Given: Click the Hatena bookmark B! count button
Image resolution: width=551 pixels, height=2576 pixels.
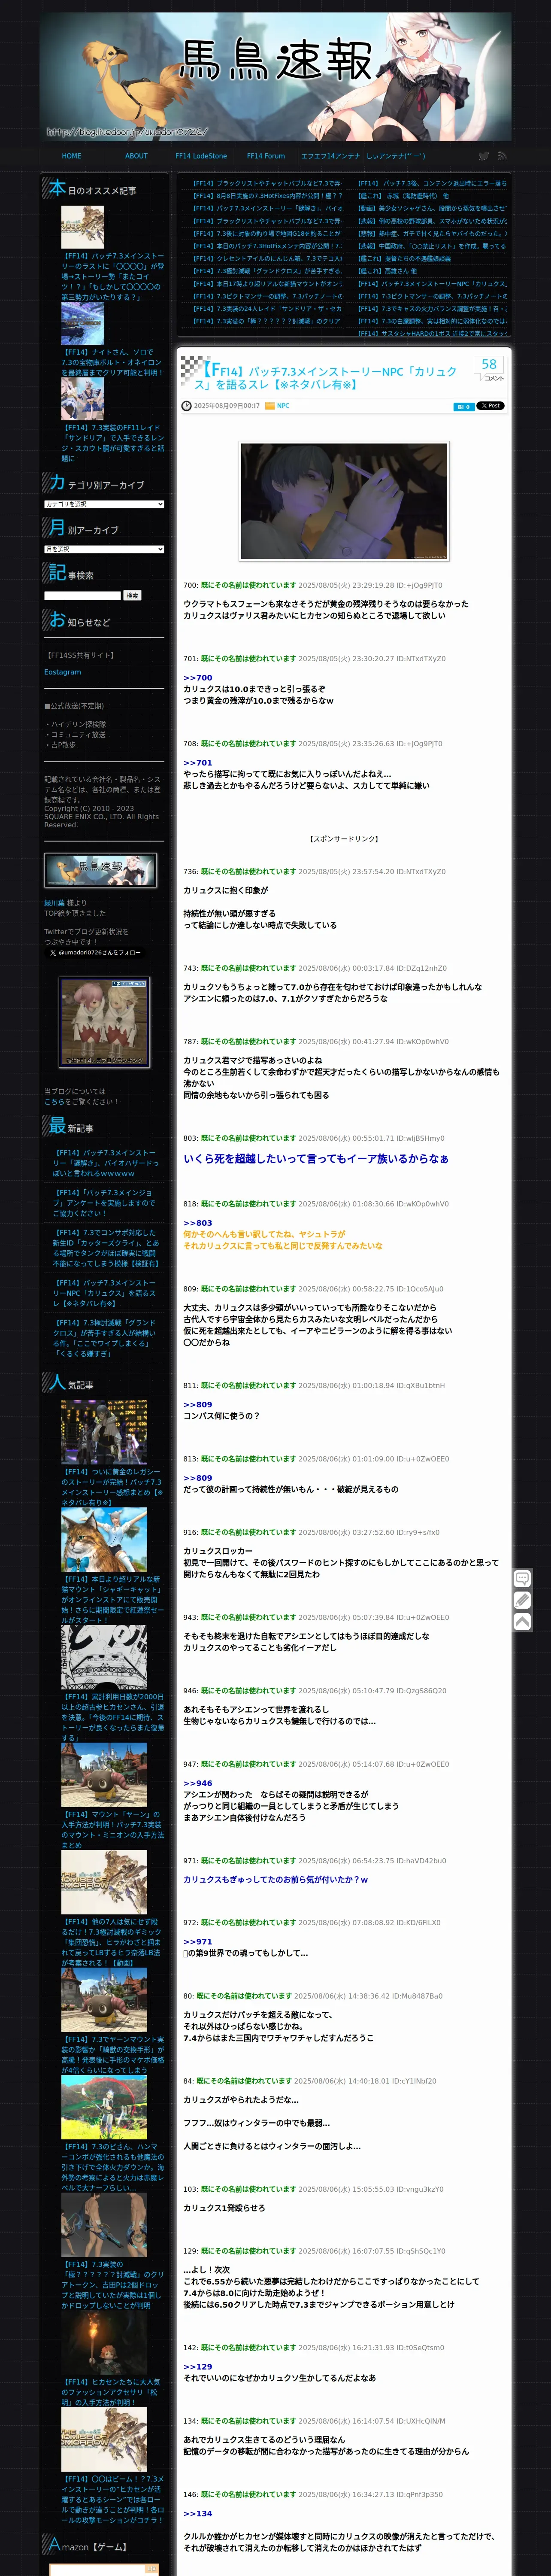Looking at the screenshot, I should [x=463, y=407].
